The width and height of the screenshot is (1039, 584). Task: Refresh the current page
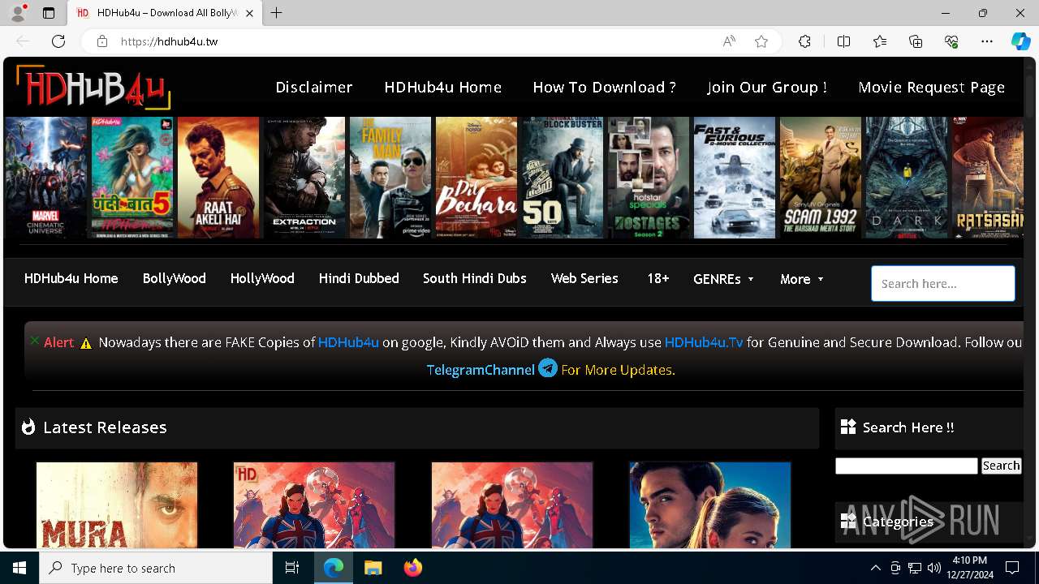(x=58, y=41)
